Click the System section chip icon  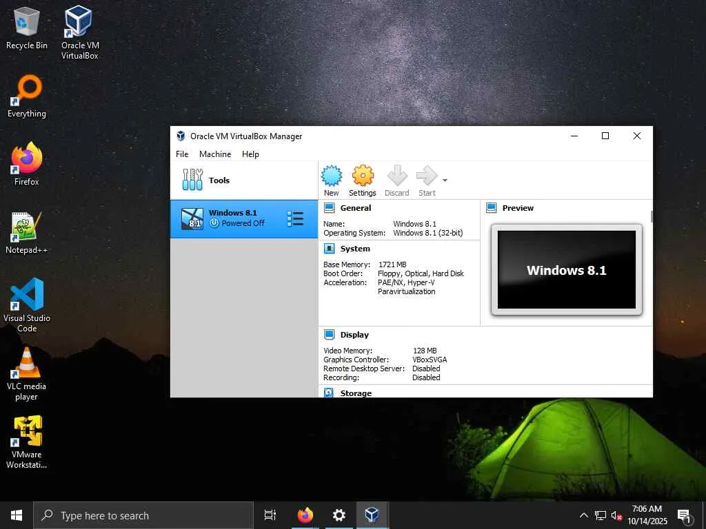click(x=330, y=249)
